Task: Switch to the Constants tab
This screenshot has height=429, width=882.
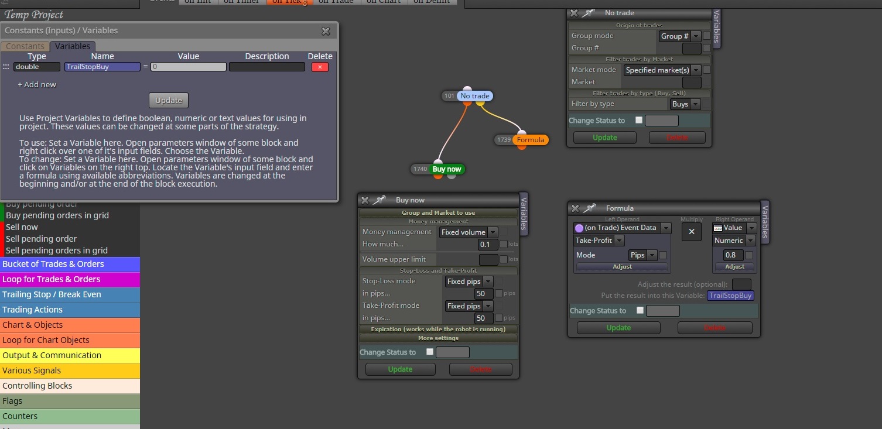Action: pos(25,46)
